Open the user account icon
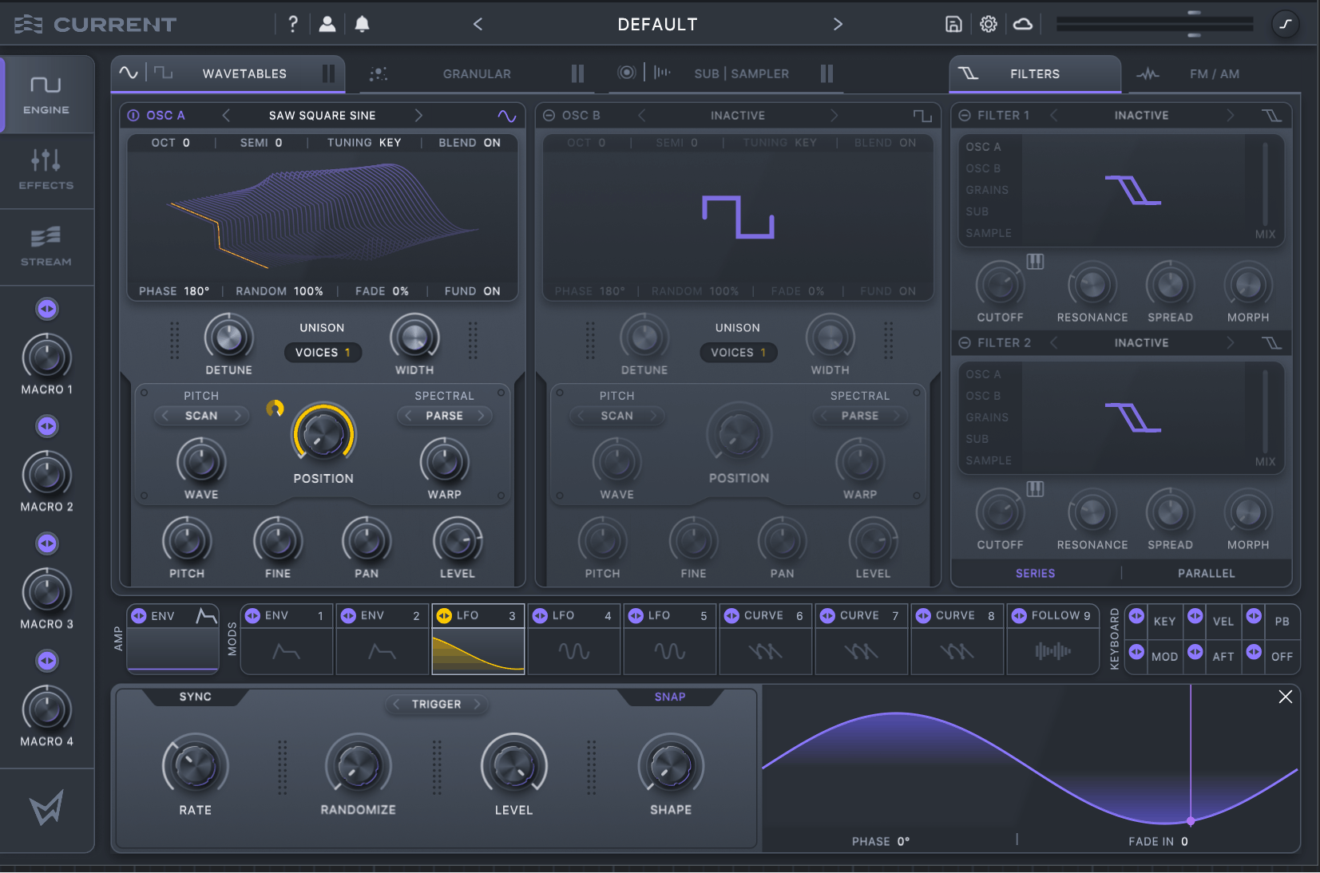The width and height of the screenshot is (1320, 873). [327, 24]
